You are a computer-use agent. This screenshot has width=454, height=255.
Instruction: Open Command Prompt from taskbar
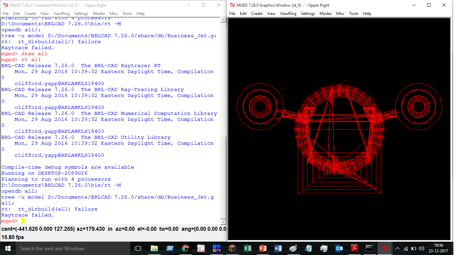369,248
